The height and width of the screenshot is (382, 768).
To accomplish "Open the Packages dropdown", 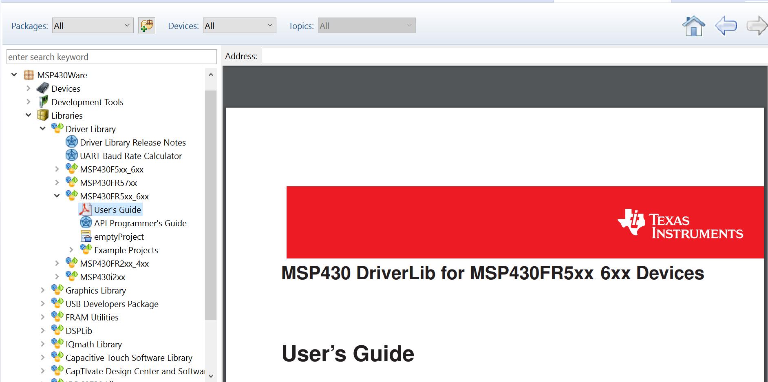I will 93,26.
